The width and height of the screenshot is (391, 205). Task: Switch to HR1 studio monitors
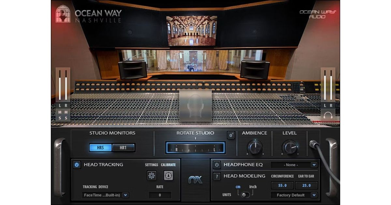click(123, 148)
